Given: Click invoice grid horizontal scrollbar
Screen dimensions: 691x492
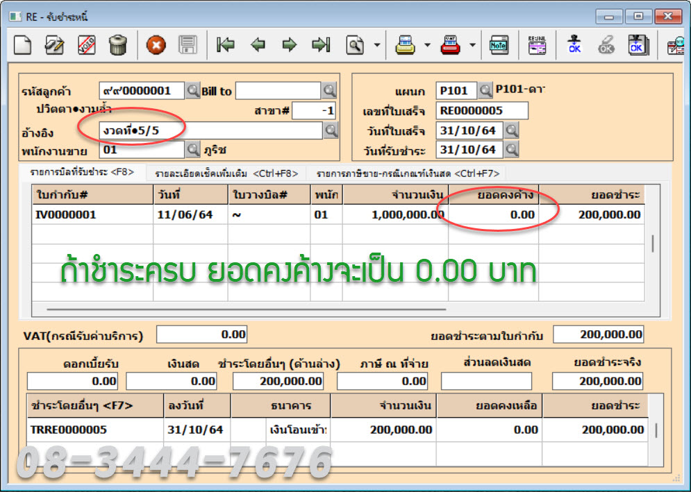Looking at the screenshot, I should (247, 309).
